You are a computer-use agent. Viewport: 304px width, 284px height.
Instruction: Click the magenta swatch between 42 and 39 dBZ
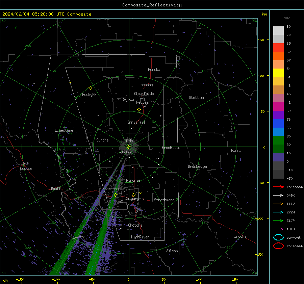click(x=278, y=107)
